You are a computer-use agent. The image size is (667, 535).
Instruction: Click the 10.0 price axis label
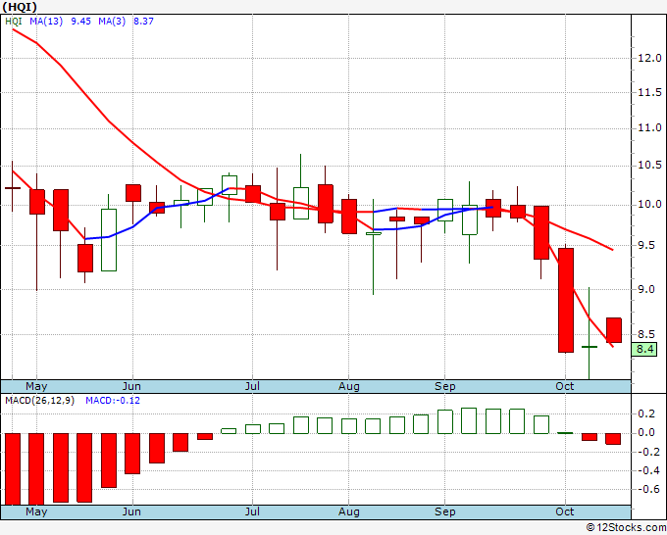pyautogui.click(x=649, y=204)
